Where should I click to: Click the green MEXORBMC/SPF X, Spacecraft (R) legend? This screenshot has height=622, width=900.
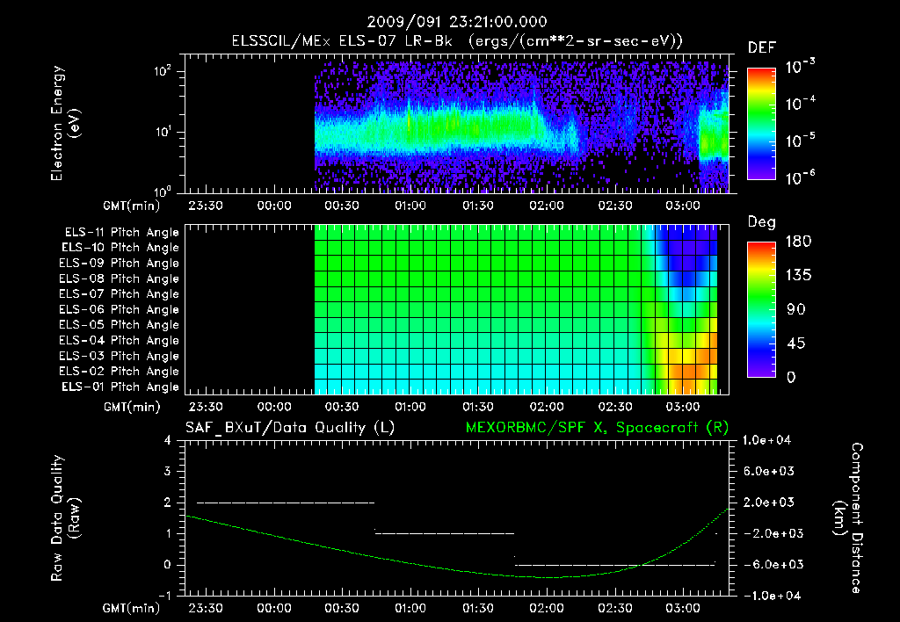pos(597,428)
